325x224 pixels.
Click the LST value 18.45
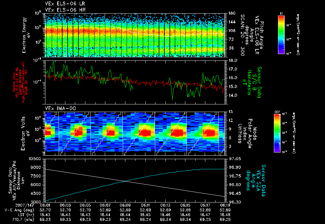coord(145,215)
